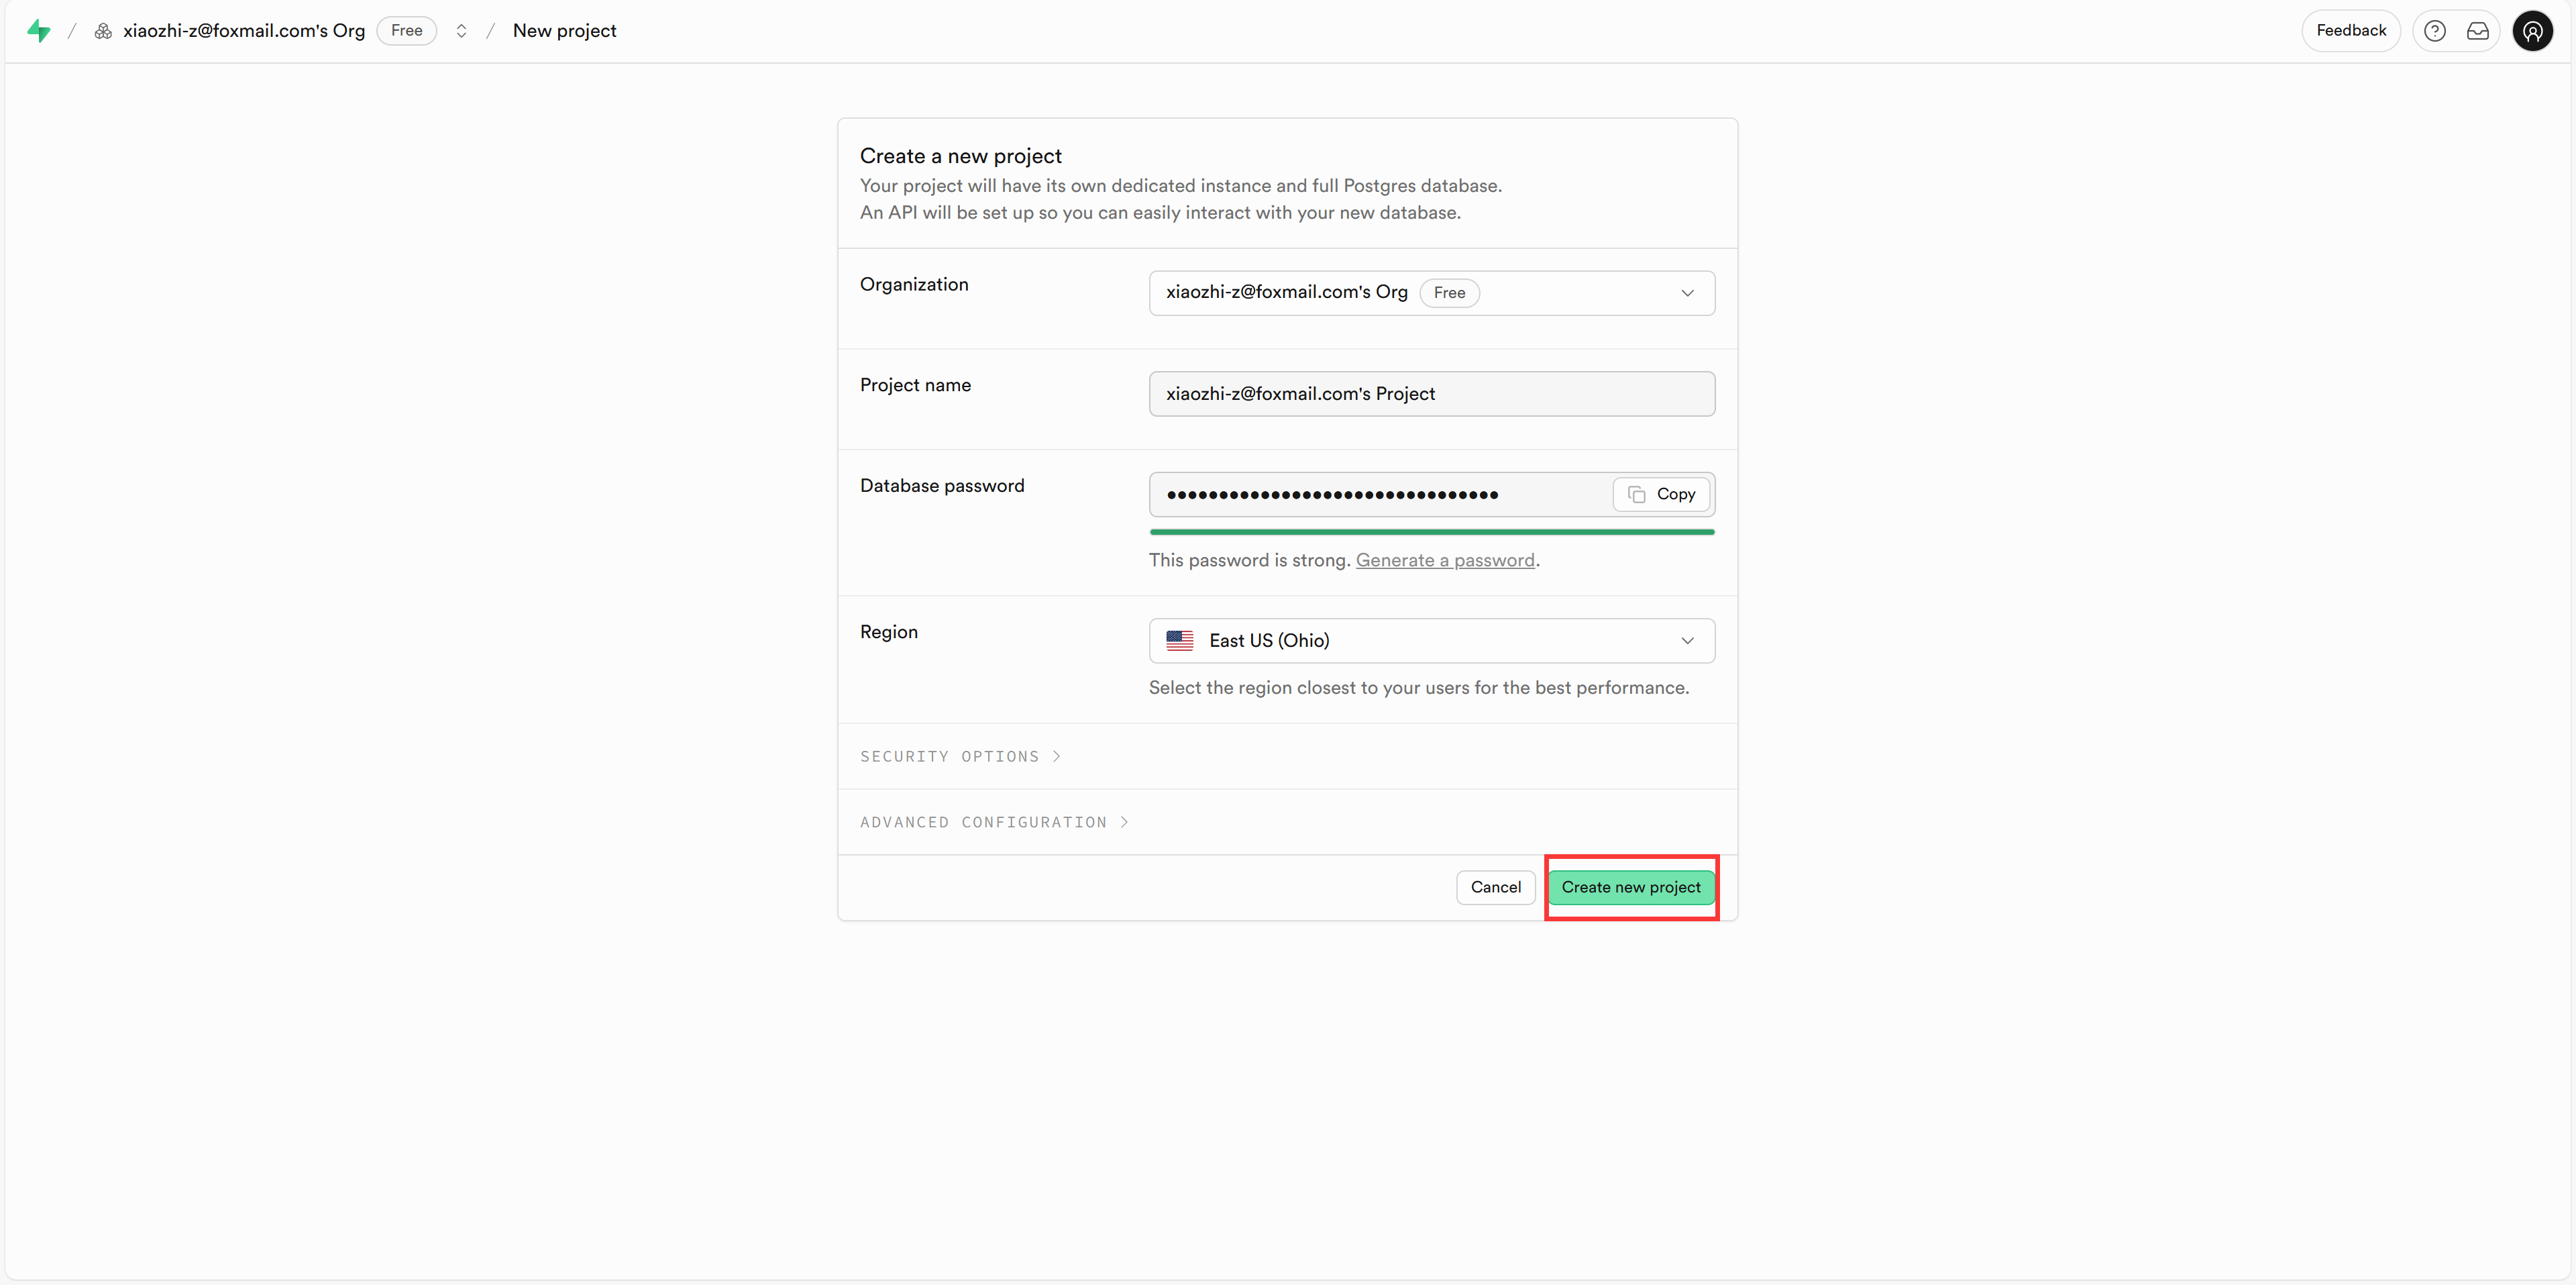2576x1285 pixels.
Task: Open the Organization dropdown
Action: 1431,293
